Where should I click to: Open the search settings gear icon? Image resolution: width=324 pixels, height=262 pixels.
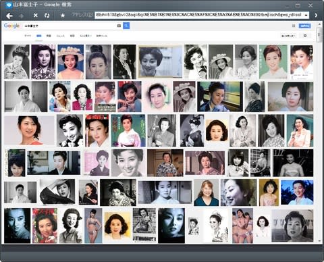pos(305,36)
